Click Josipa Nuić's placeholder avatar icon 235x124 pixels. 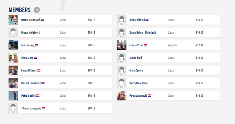(122, 58)
